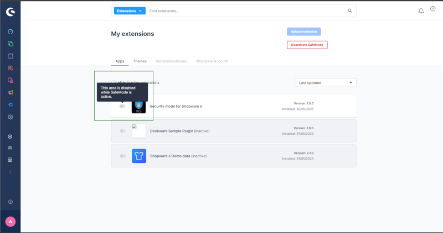
Task: Click the Shopware 6 Demo data name
Action: pos(170,156)
